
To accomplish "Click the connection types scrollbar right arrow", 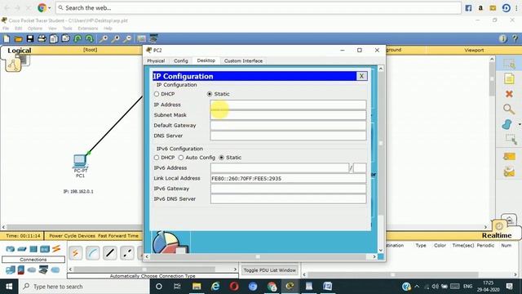I will [x=235, y=269].
